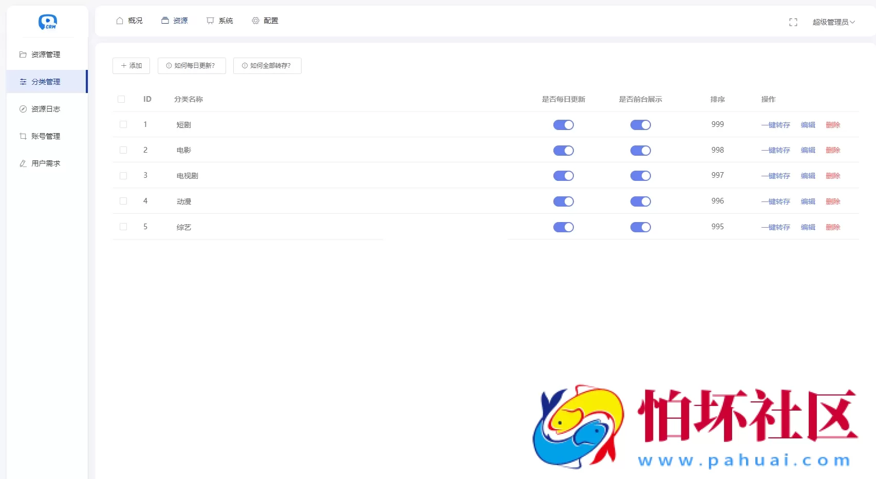Check the select-all checkbox in header

click(x=121, y=99)
